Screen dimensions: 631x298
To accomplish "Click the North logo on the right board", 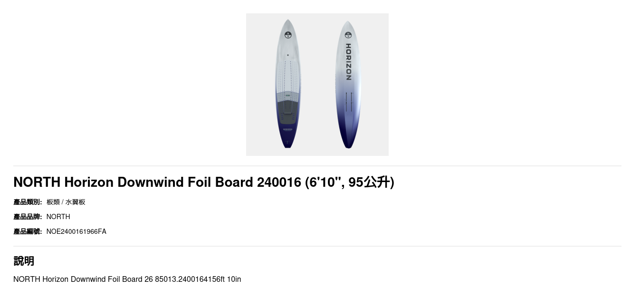I will click(348, 35).
